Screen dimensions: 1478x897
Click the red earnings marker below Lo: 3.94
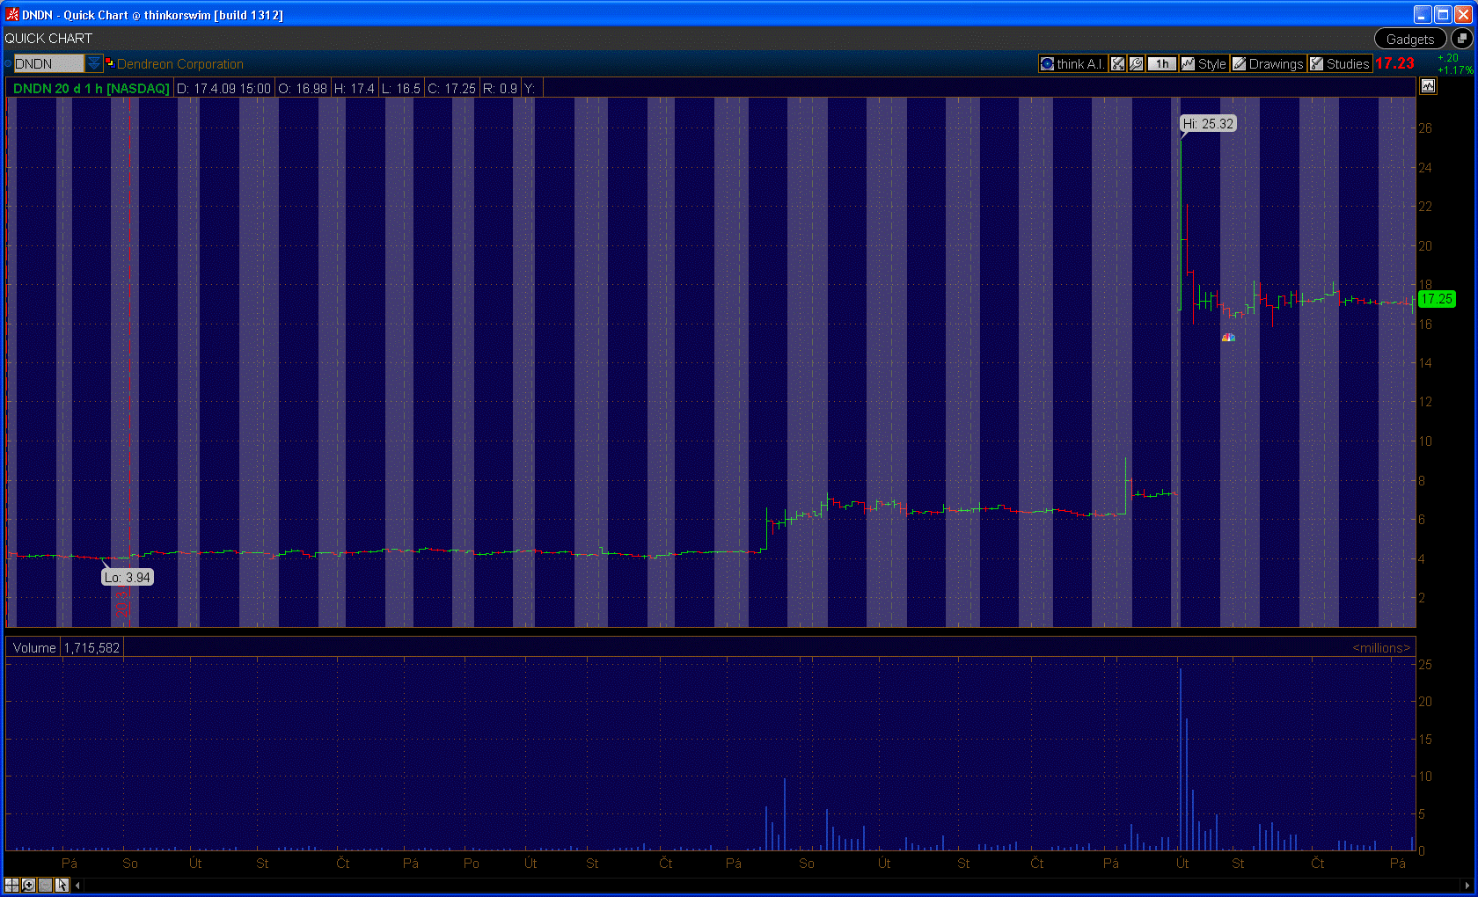[x=121, y=602]
